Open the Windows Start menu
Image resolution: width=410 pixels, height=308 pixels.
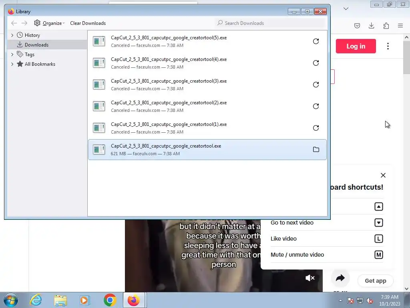(x=10, y=300)
